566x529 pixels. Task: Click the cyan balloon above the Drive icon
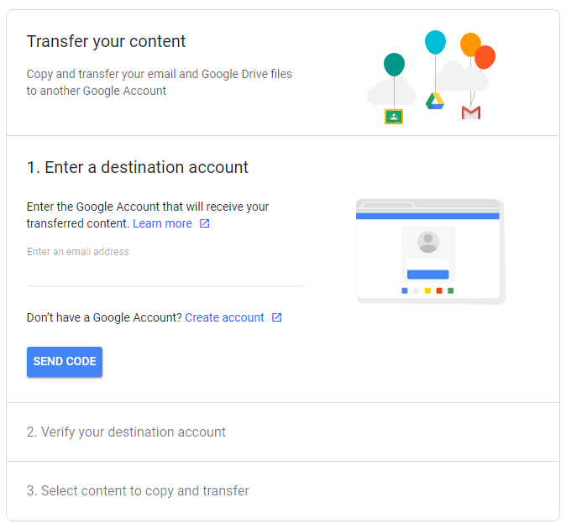click(435, 42)
